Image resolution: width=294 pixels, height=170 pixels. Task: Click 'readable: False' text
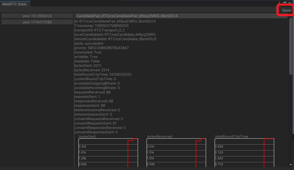tap(87, 61)
